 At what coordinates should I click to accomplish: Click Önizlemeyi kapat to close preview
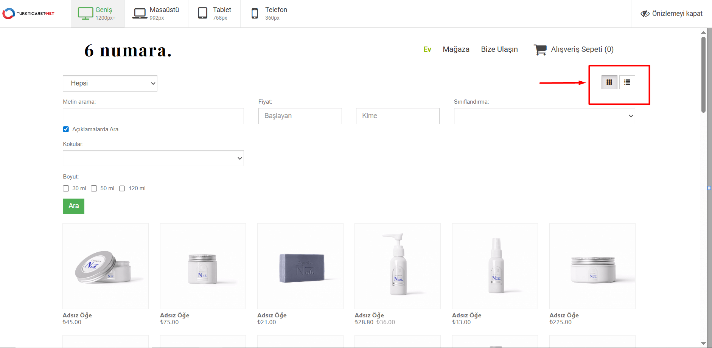672,14
